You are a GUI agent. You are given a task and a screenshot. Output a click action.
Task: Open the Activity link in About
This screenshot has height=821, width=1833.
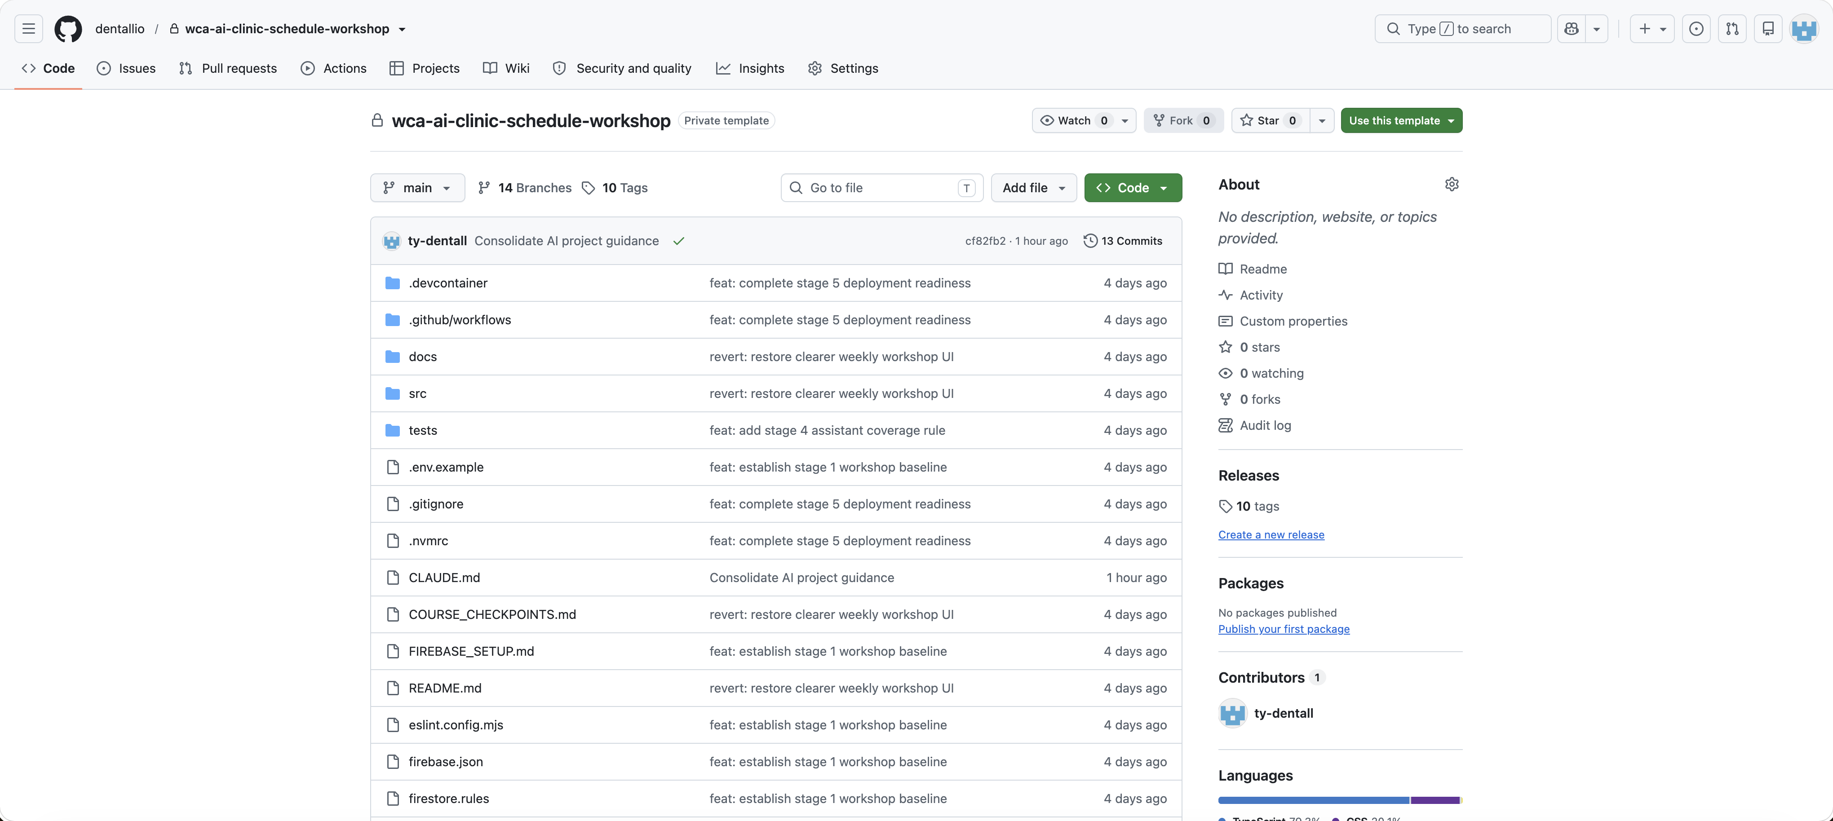pyautogui.click(x=1250, y=295)
